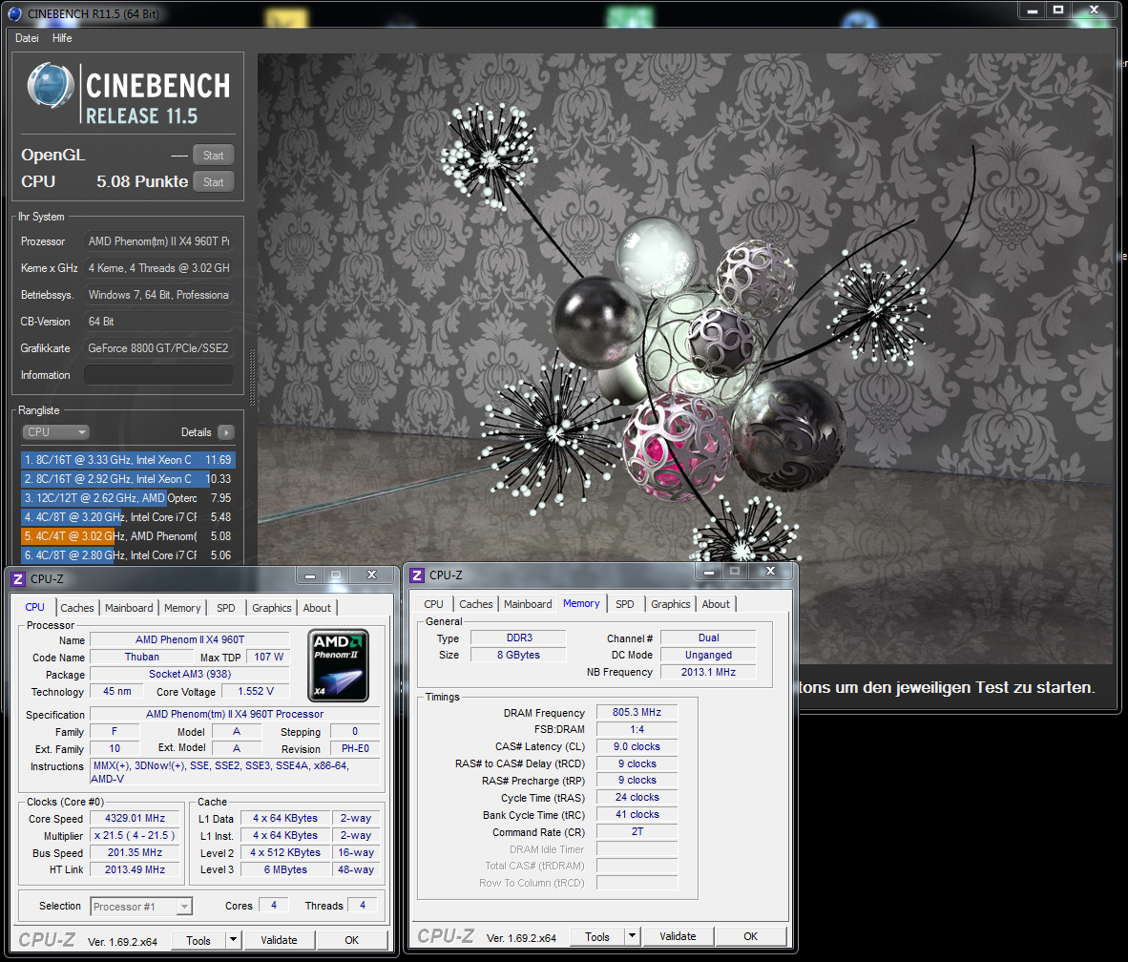The image size is (1128, 962).
Task: Switch to Mainboard tab in left CPU-Z
Action: tap(129, 608)
